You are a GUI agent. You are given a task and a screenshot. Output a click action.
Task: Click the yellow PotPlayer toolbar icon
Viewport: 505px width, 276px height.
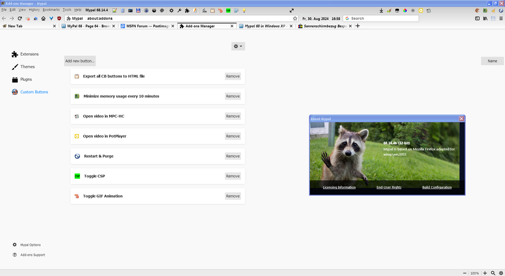point(421,11)
